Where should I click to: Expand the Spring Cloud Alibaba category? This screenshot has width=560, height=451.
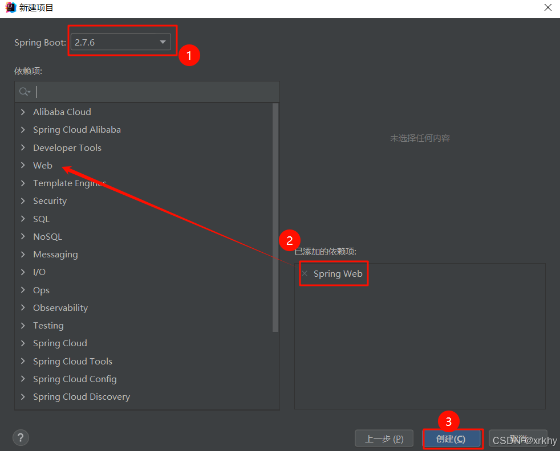point(23,130)
